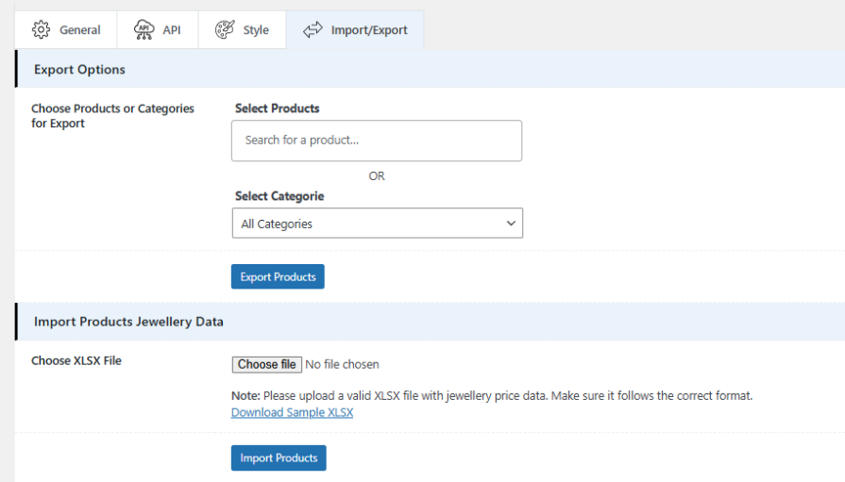
Task: Click the Import/Export arrows icon
Action: (313, 29)
